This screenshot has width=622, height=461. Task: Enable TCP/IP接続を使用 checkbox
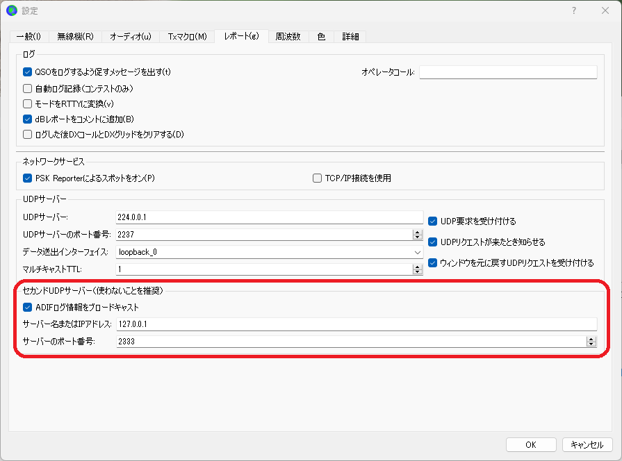point(317,178)
